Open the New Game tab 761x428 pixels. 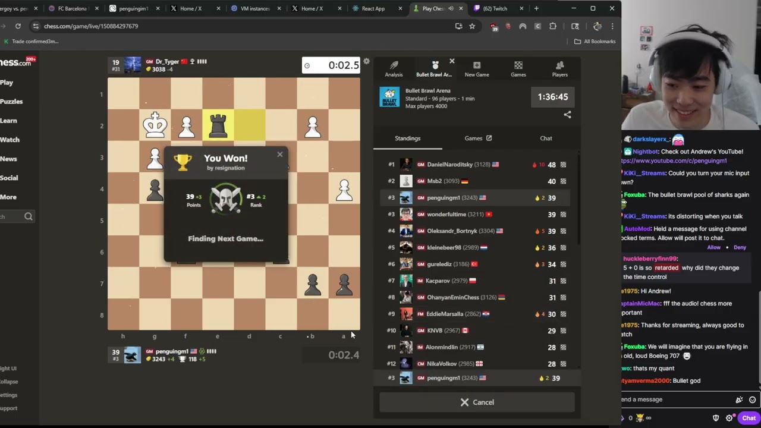477,69
